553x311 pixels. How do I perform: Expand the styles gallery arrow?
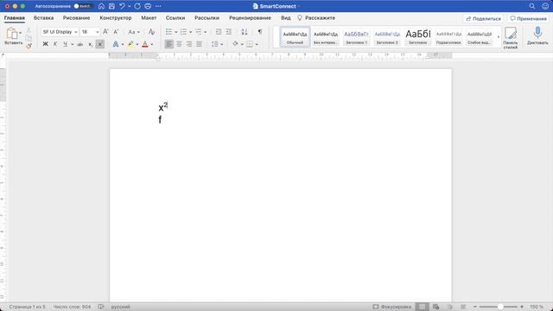[499, 36]
